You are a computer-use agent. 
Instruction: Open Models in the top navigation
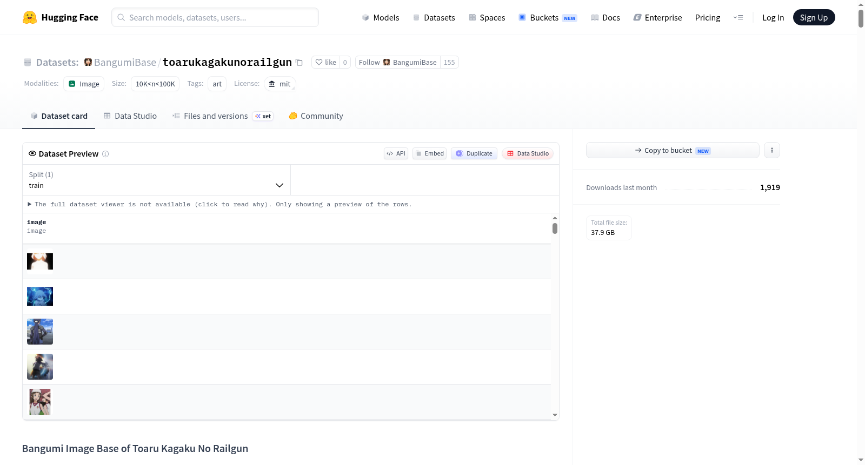(381, 17)
